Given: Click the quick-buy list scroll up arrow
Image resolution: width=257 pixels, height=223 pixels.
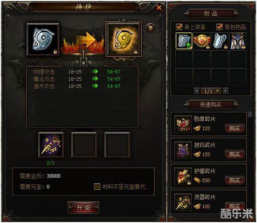Looking at the screenshot, I should (x=250, y=115).
